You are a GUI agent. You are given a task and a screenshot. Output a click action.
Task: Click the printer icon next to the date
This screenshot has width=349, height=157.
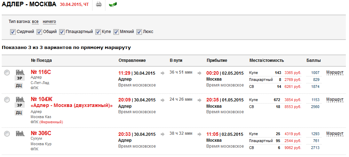(x=99, y=5)
